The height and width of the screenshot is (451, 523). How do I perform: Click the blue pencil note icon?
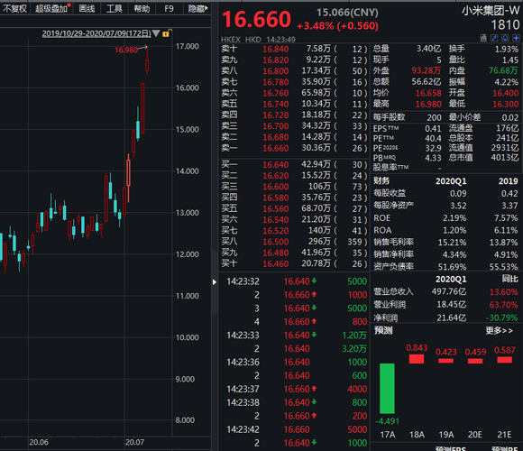pos(494,38)
